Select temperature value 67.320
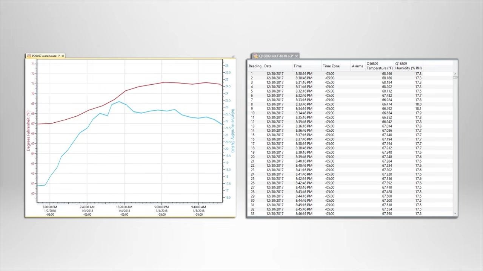The width and height of the screenshot is (483, 271). coord(387,174)
